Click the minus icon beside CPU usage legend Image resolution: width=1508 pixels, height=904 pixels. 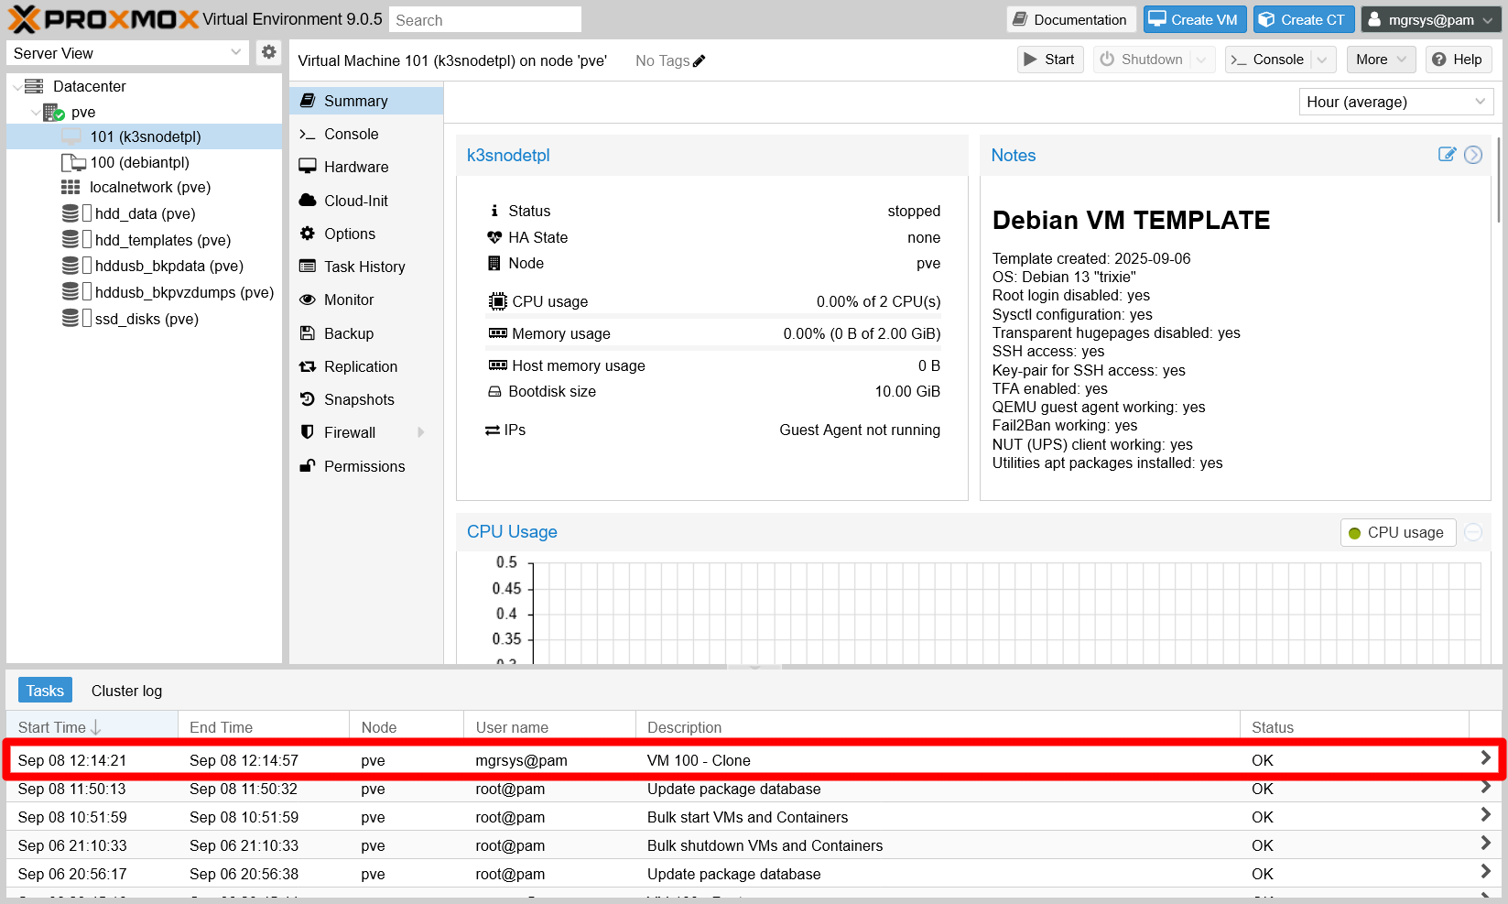1472,532
